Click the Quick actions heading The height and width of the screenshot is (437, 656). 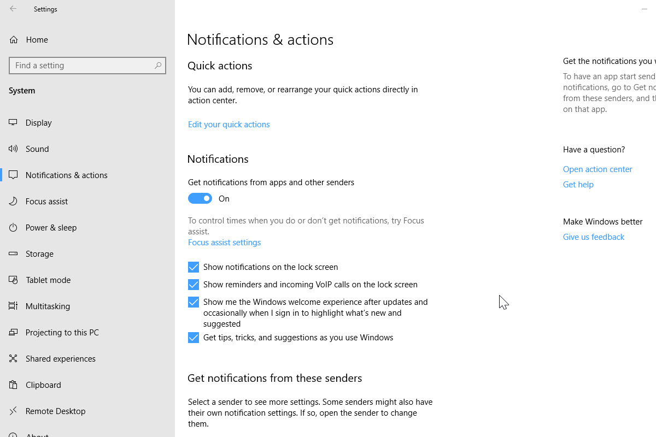(220, 66)
